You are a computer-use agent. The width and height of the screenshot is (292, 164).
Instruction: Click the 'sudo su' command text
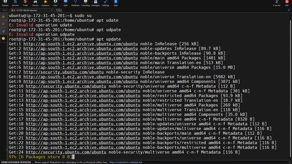click(x=83, y=15)
